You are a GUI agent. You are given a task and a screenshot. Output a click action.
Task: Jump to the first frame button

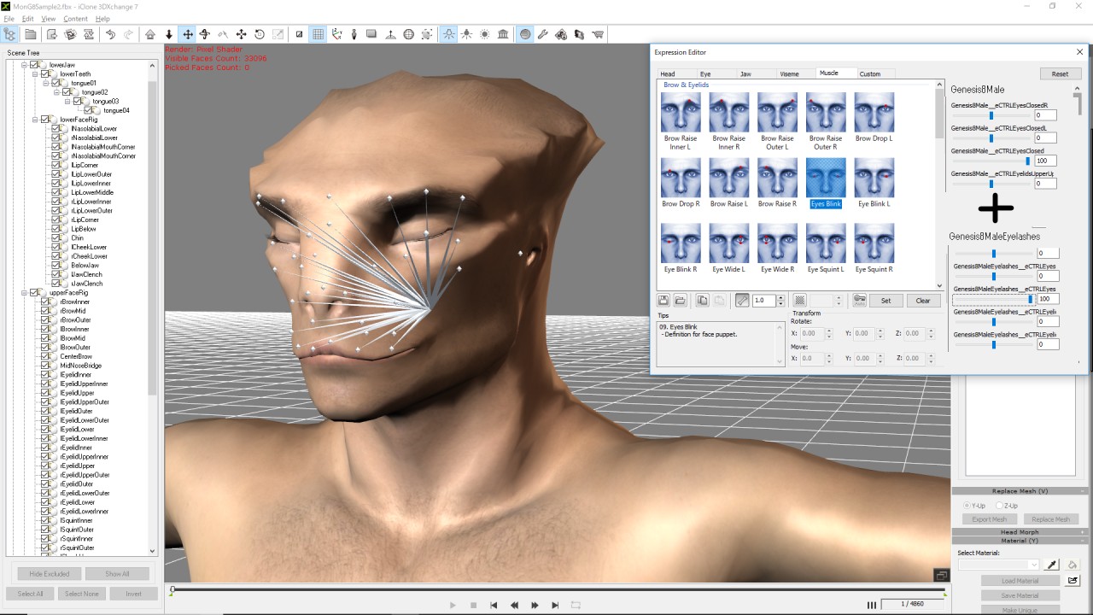[x=494, y=605]
